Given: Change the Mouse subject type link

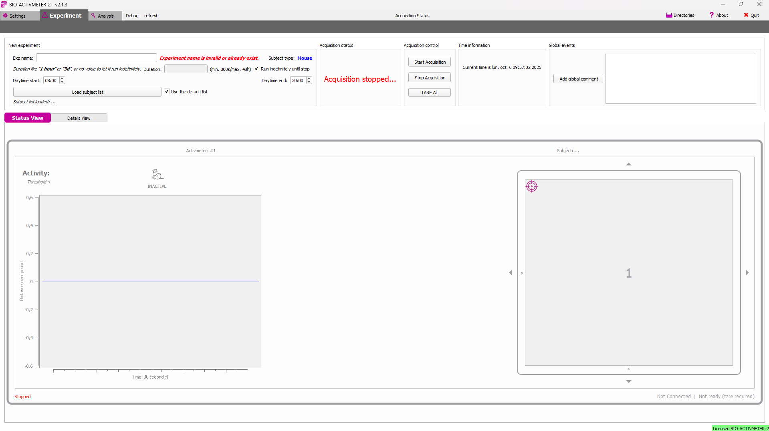Looking at the screenshot, I should pos(305,58).
